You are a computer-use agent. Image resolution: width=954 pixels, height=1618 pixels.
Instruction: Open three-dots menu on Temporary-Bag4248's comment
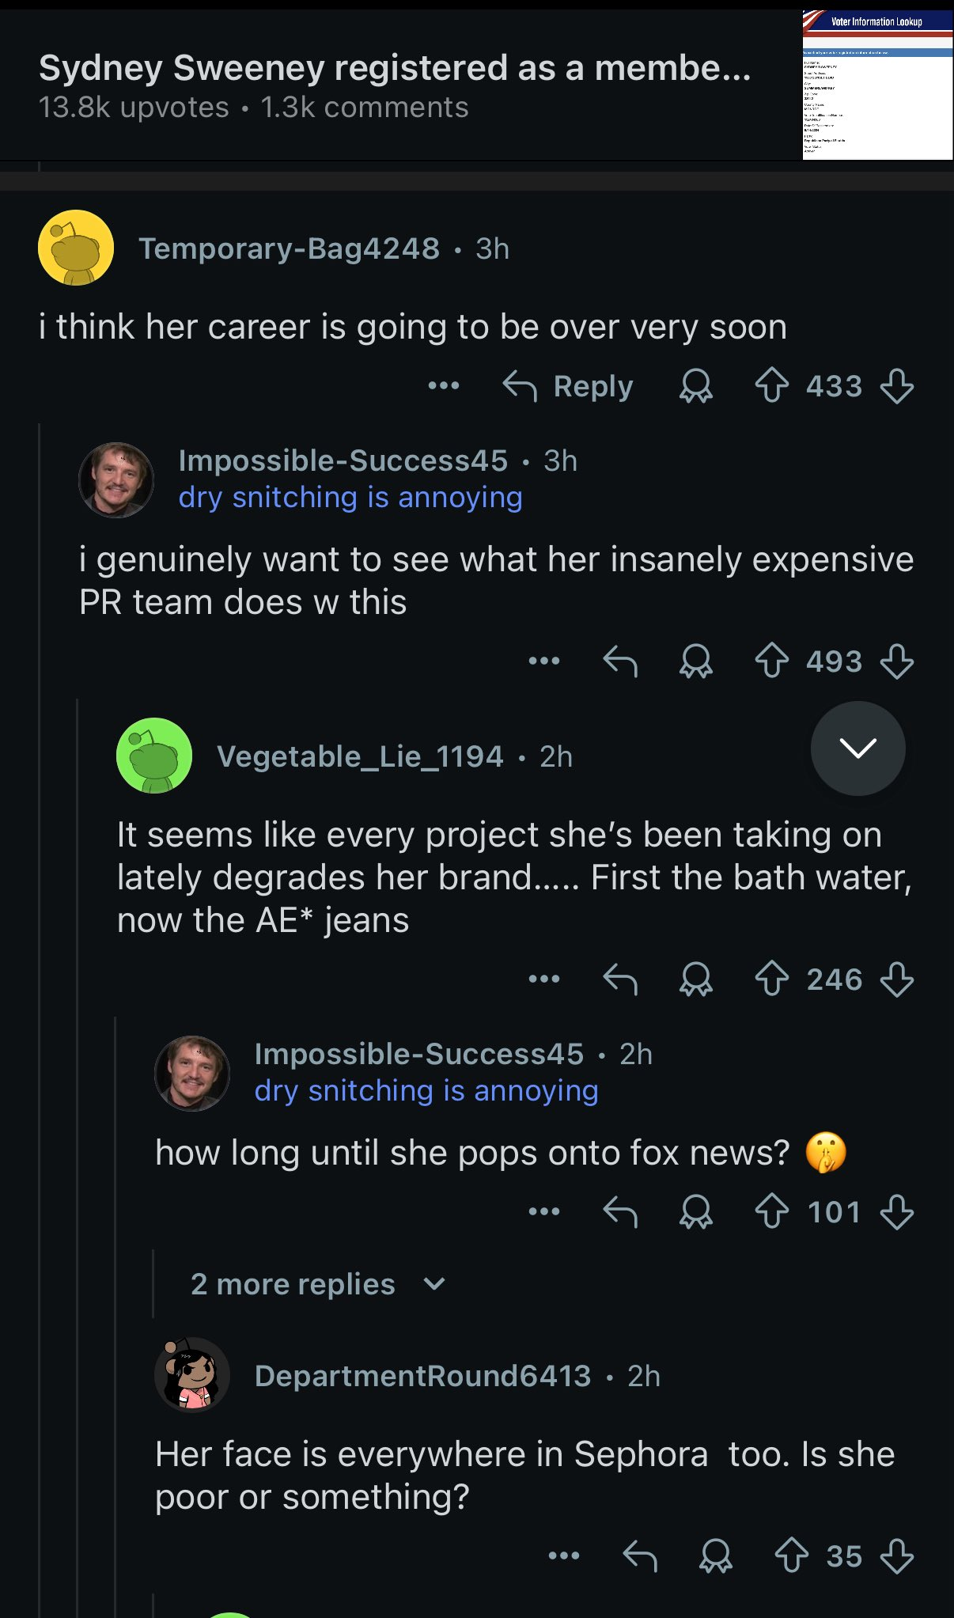coord(444,386)
